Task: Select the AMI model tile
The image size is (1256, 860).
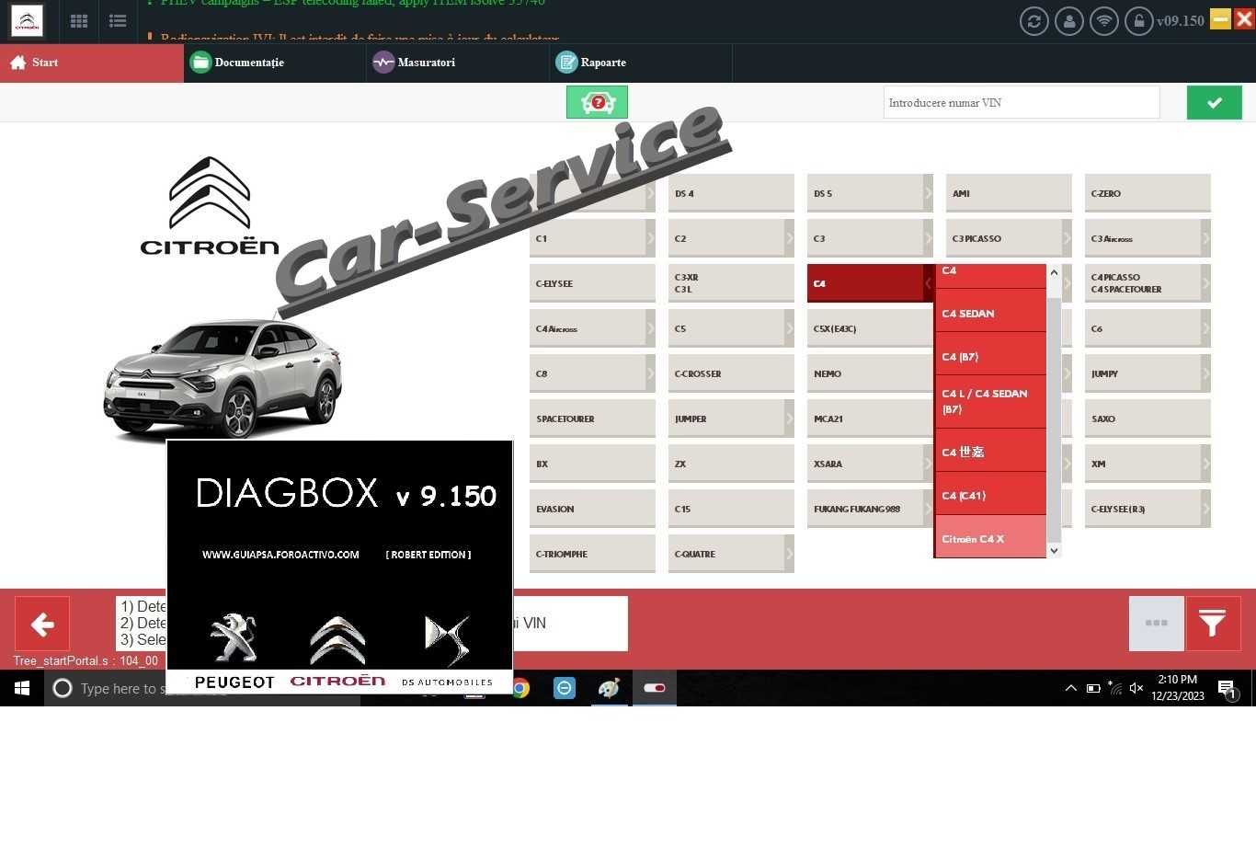Action: pyautogui.click(x=1009, y=193)
